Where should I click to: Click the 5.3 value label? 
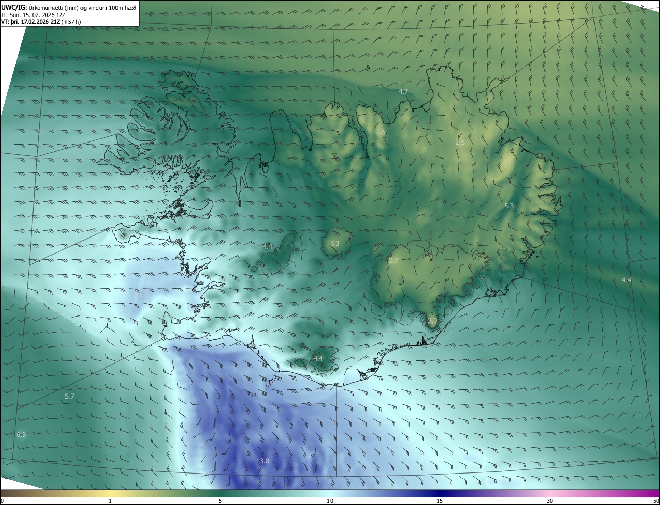point(509,206)
